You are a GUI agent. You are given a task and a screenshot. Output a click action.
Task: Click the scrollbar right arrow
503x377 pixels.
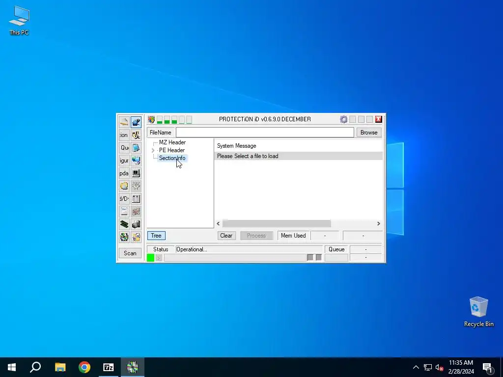tap(379, 223)
